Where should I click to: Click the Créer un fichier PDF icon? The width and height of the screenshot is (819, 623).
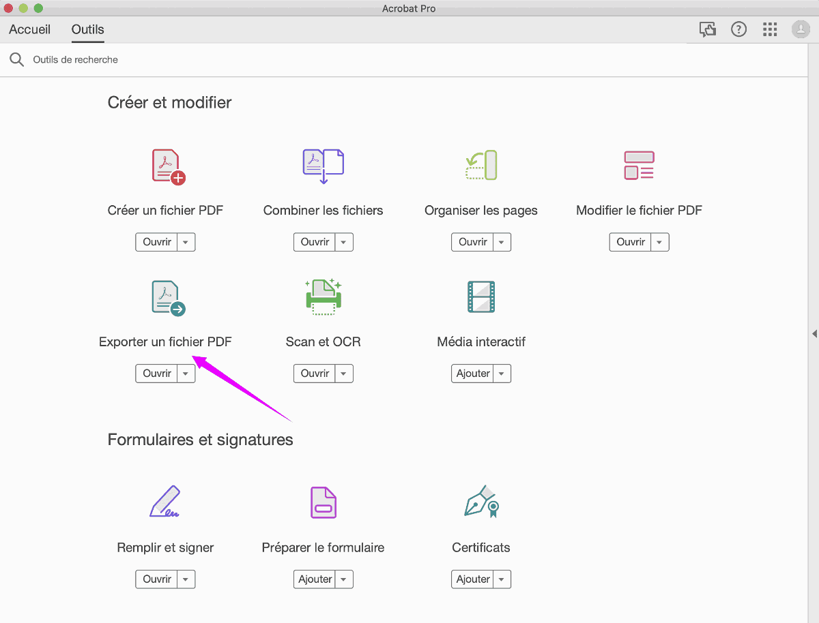168,167
